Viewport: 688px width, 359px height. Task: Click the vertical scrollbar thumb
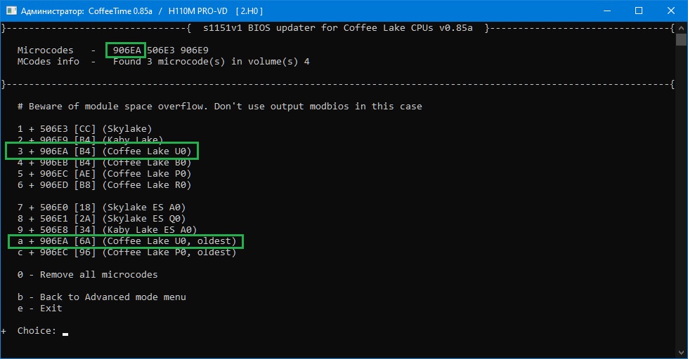682,40
